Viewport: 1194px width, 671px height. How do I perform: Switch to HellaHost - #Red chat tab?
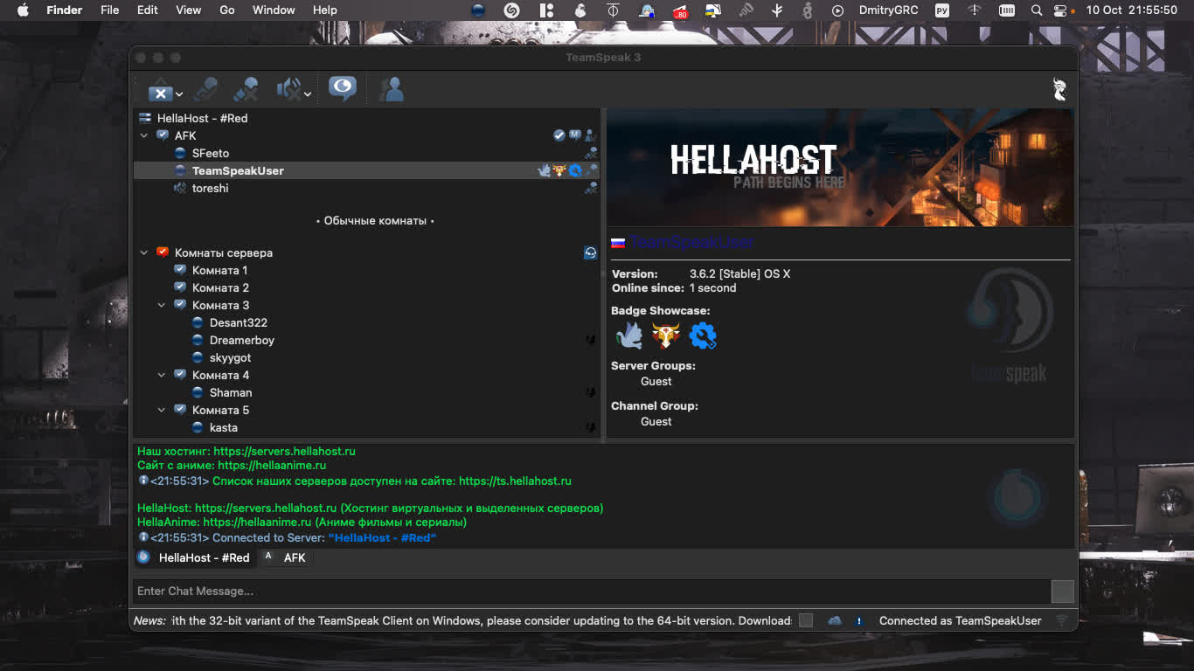[x=194, y=557]
